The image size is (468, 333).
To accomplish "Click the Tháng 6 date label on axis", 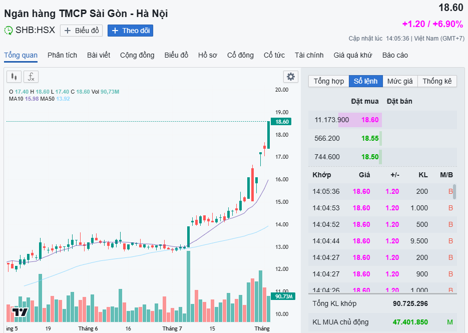I will click(x=88, y=328).
